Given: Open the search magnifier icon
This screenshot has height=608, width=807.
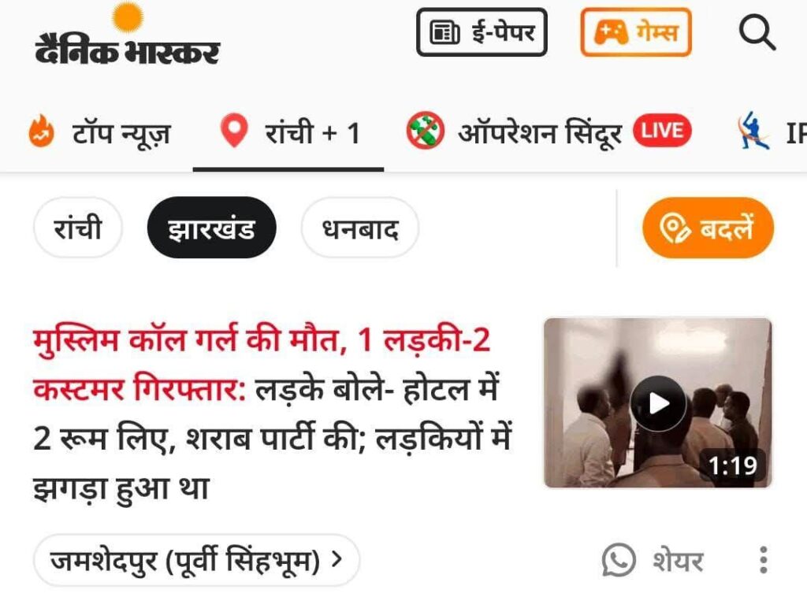Looking at the screenshot, I should coord(757,32).
